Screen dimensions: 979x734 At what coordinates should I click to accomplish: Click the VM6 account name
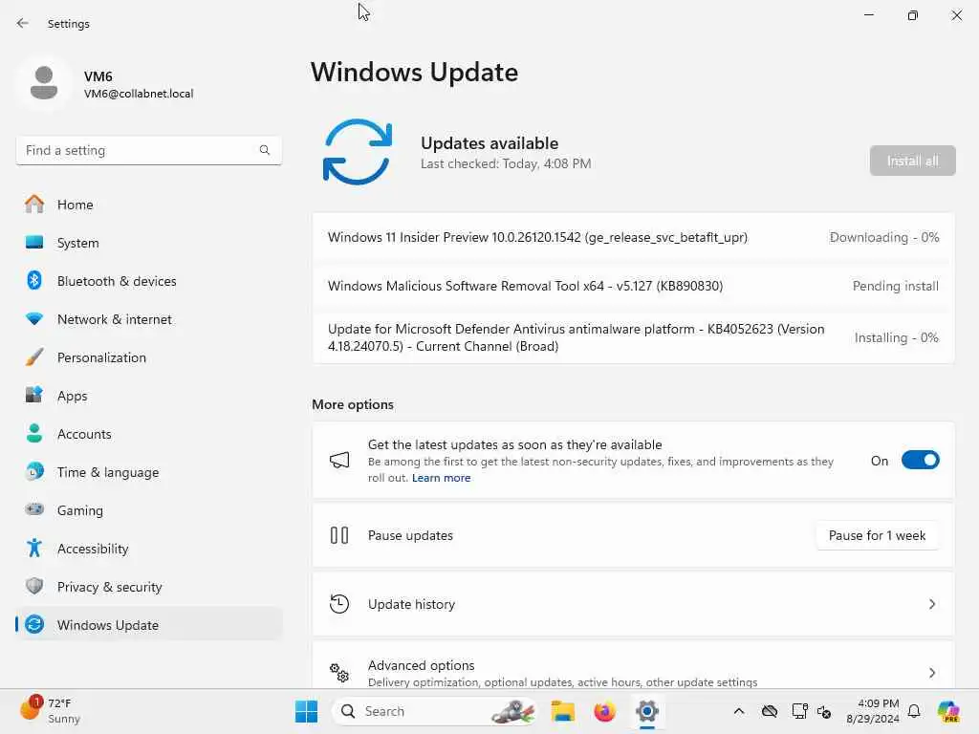[x=98, y=76]
